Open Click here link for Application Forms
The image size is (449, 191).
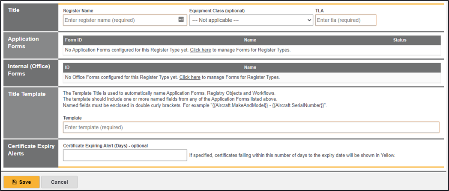(x=201, y=50)
